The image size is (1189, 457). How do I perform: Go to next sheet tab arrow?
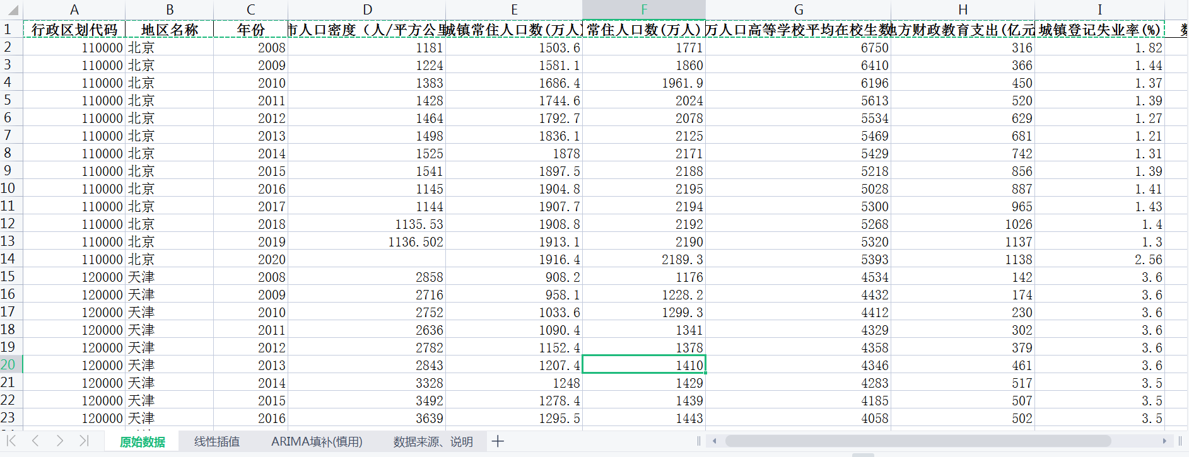coord(60,441)
